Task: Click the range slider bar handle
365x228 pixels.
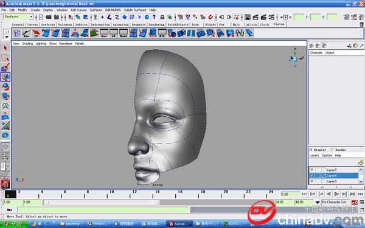Action: pos(102,202)
